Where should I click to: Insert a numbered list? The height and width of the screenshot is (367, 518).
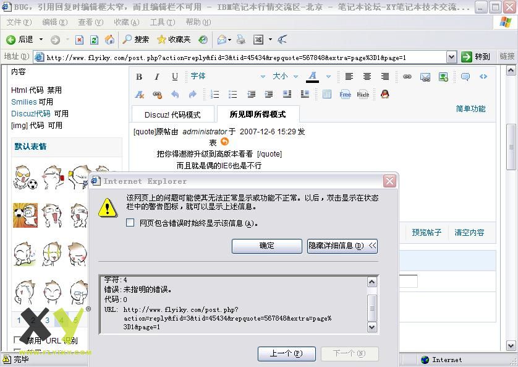tap(214, 95)
